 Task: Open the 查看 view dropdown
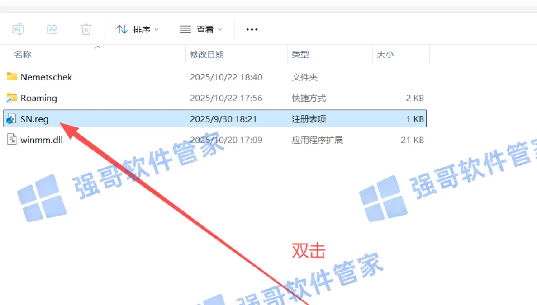point(201,30)
